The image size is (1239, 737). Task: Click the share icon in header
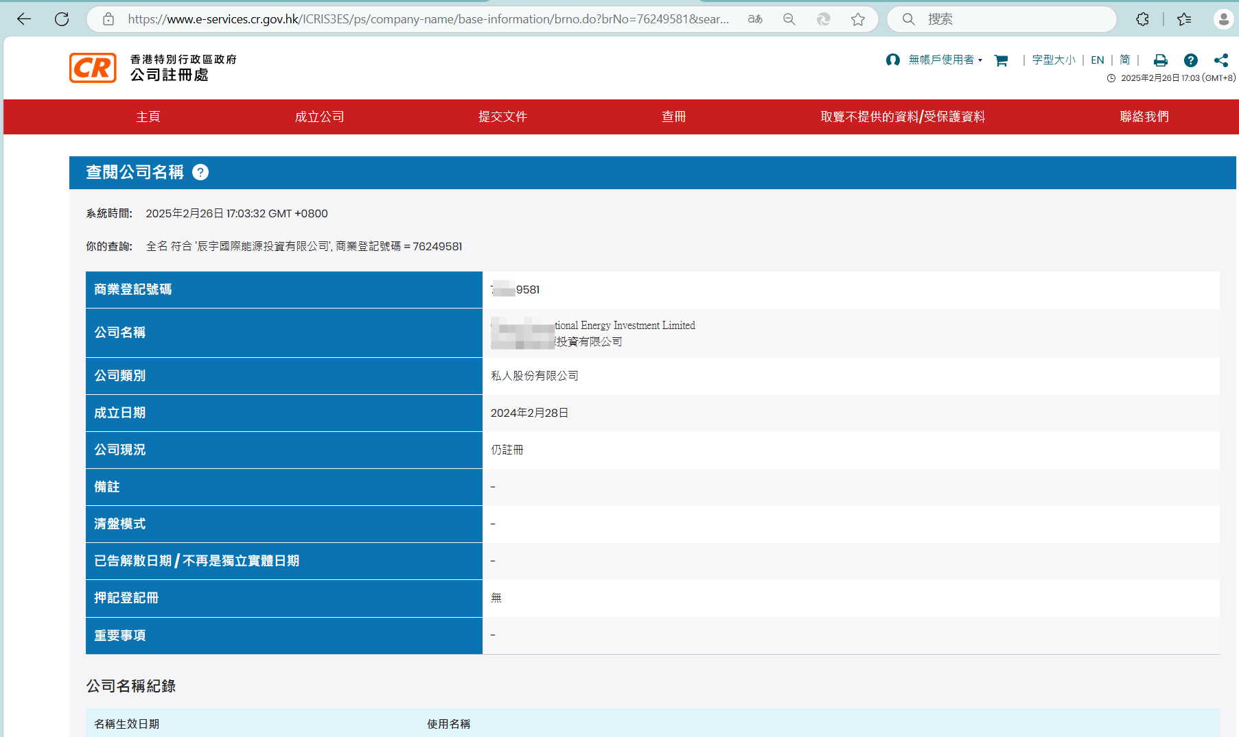1221,60
